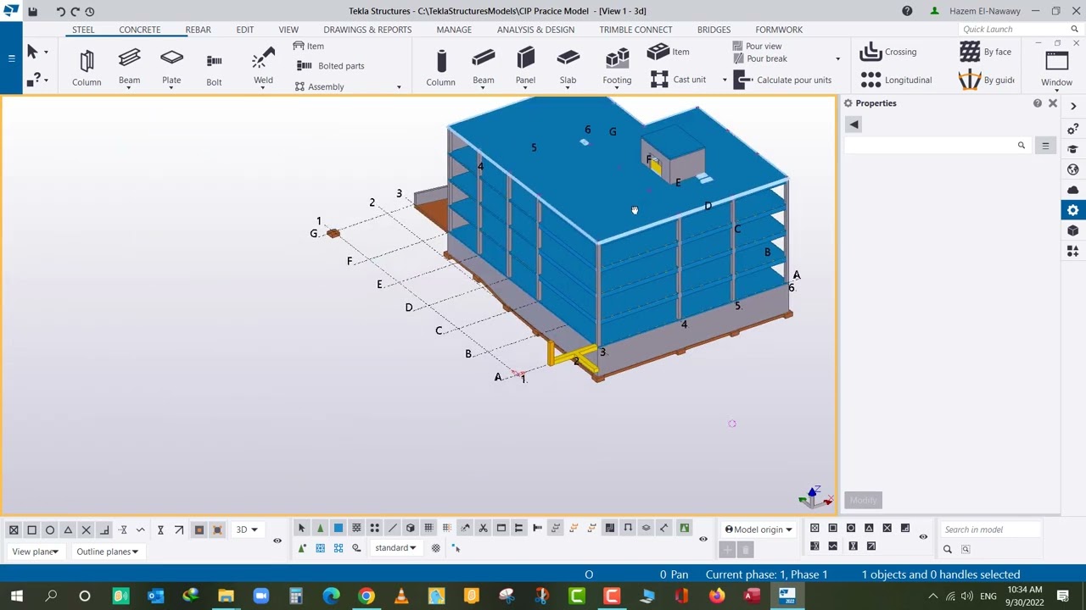Click the Longitudinal rebar button
Viewport: 1086px width, 610px height.
coord(895,80)
